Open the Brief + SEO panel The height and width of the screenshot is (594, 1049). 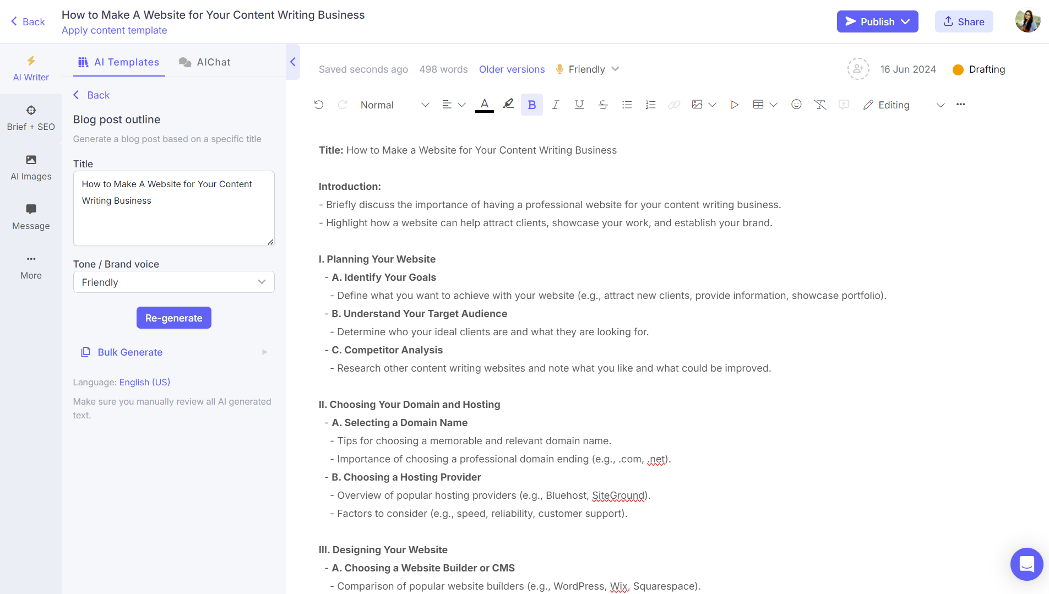point(31,117)
